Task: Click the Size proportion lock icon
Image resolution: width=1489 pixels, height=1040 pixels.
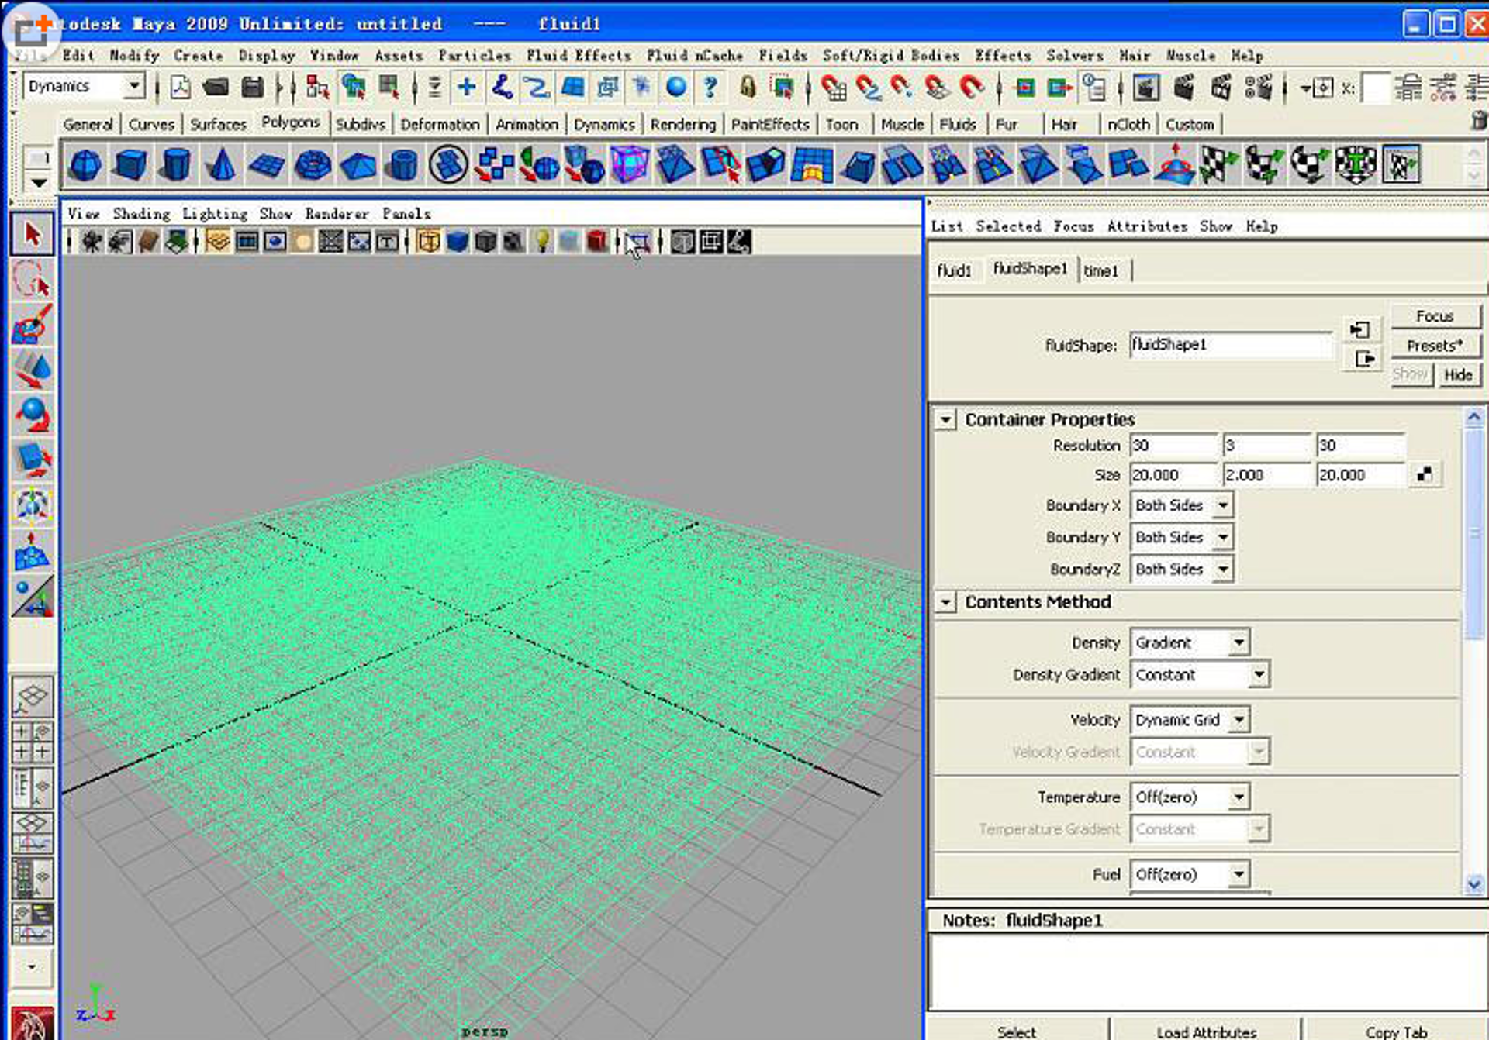Action: 1425,474
